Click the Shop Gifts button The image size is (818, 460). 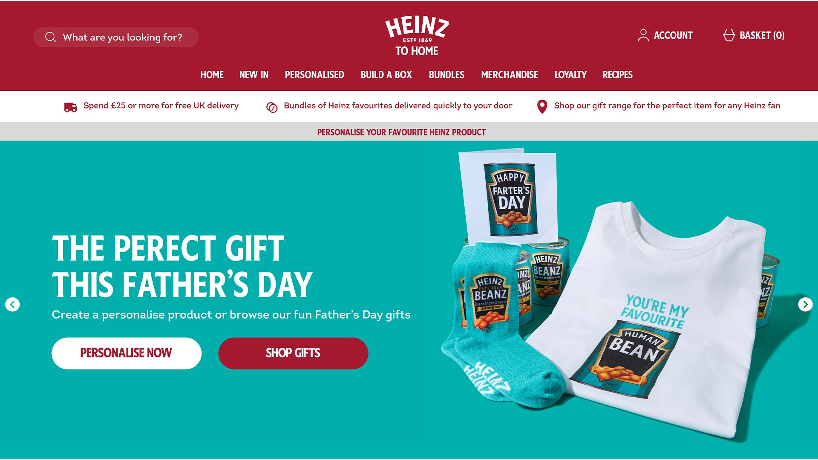[293, 353]
